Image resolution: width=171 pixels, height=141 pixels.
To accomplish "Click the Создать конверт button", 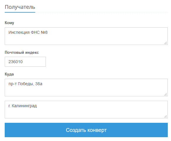I will click(x=86, y=130).
